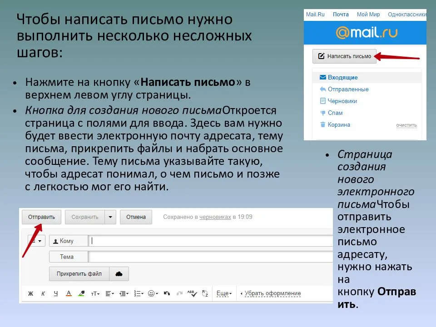This screenshot has height=327, width=436.
Task: Focus the Кому recipient field
Action: pyautogui.click(x=210, y=241)
